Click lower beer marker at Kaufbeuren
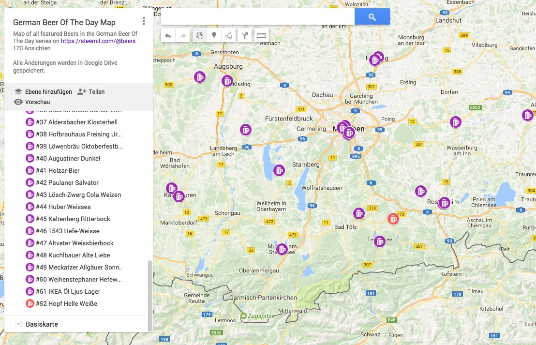This screenshot has height=345, width=536. click(179, 196)
